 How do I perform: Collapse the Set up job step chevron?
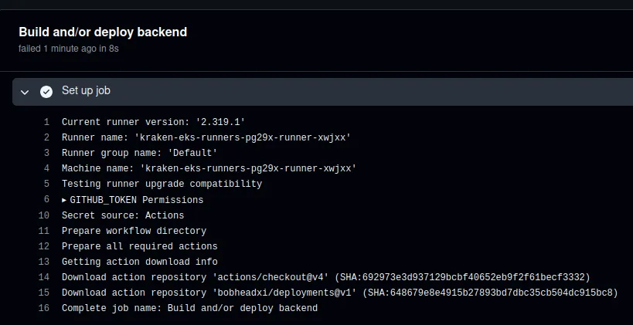pyautogui.click(x=25, y=91)
